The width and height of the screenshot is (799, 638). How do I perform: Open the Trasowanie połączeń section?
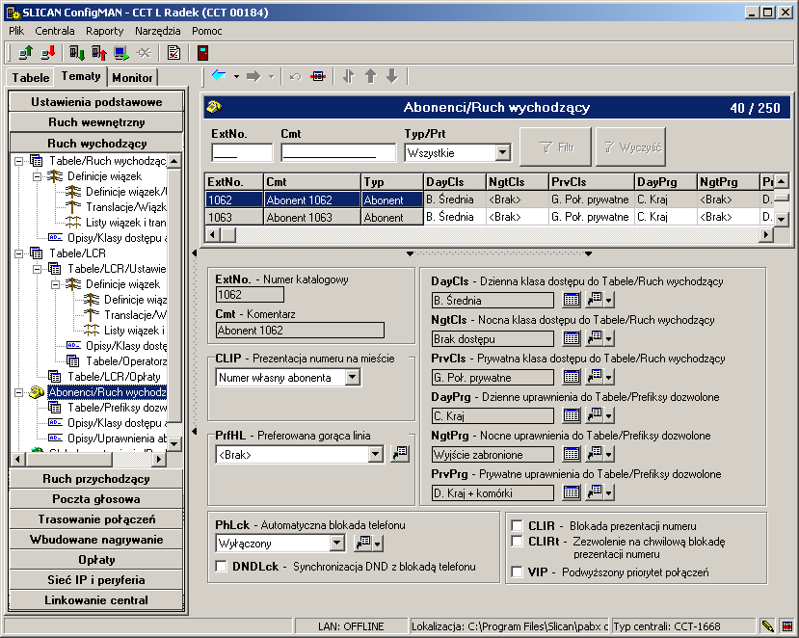pos(96,519)
